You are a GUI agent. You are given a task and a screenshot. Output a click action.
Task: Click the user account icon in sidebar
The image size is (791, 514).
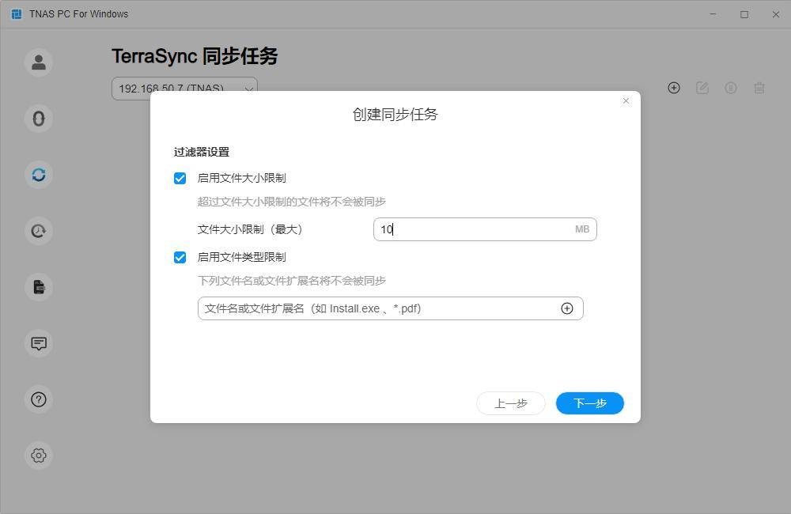tap(39, 62)
